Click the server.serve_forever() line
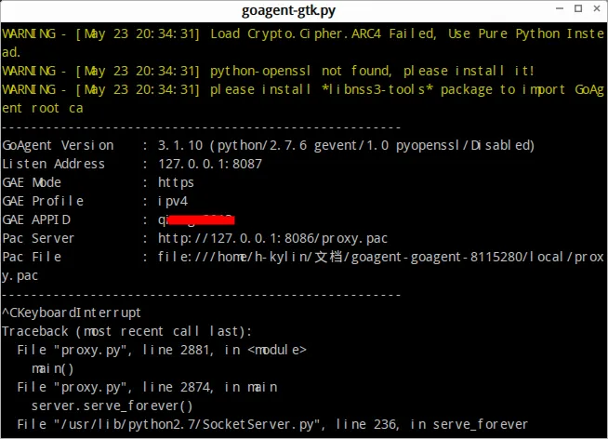The width and height of the screenshot is (608, 439). pos(112,406)
